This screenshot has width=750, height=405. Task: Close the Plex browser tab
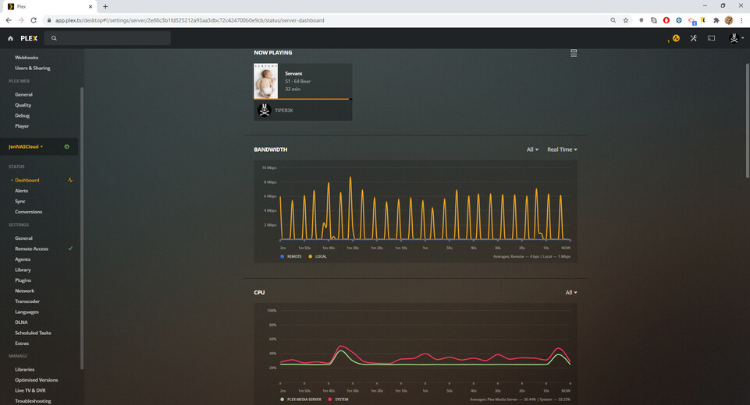(x=91, y=7)
